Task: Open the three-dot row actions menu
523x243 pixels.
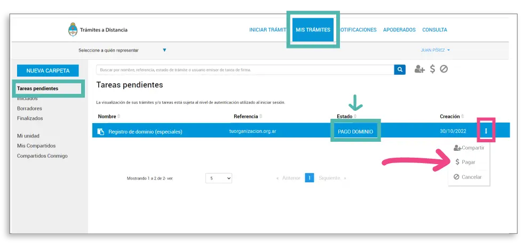Action: tap(486, 131)
